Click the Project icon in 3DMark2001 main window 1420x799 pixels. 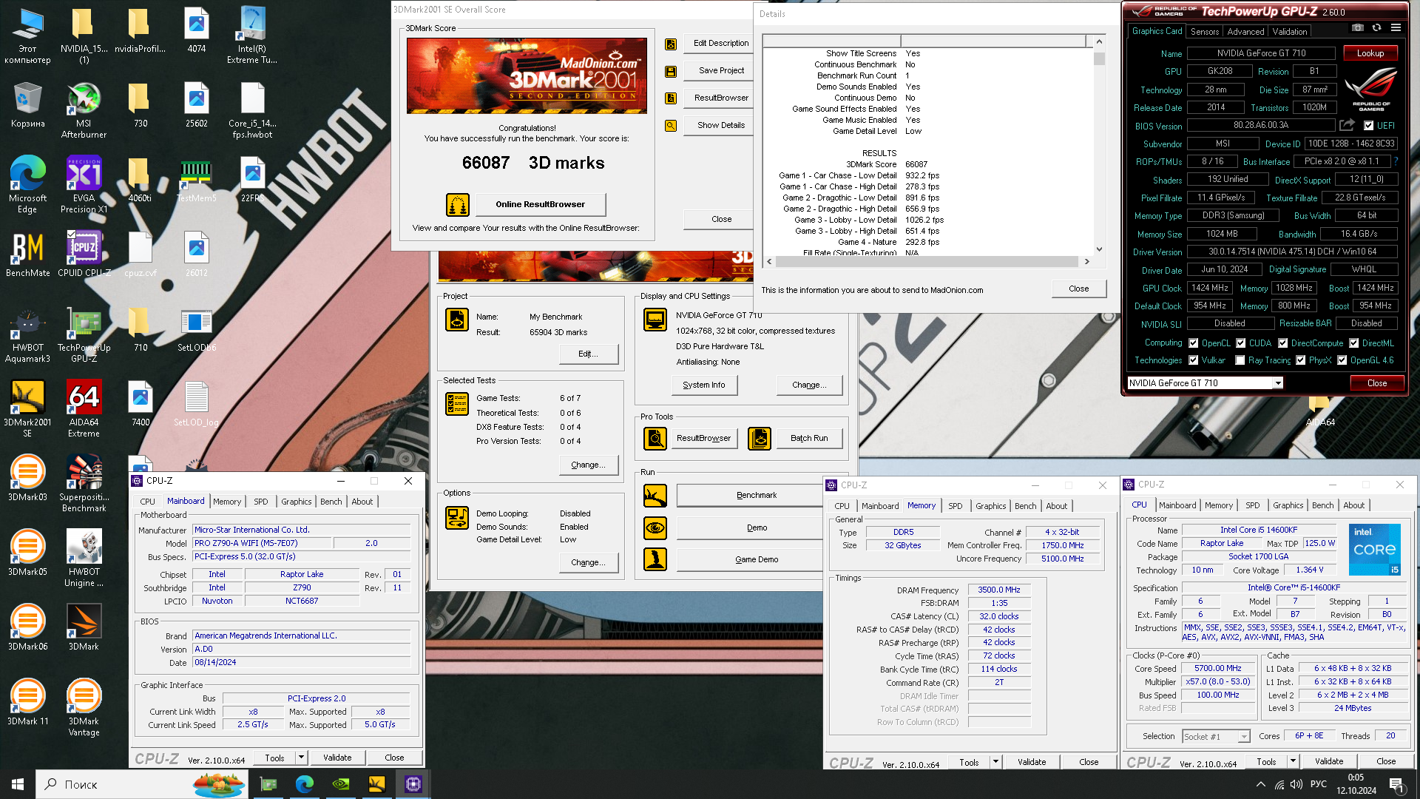[x=457, y=320]
